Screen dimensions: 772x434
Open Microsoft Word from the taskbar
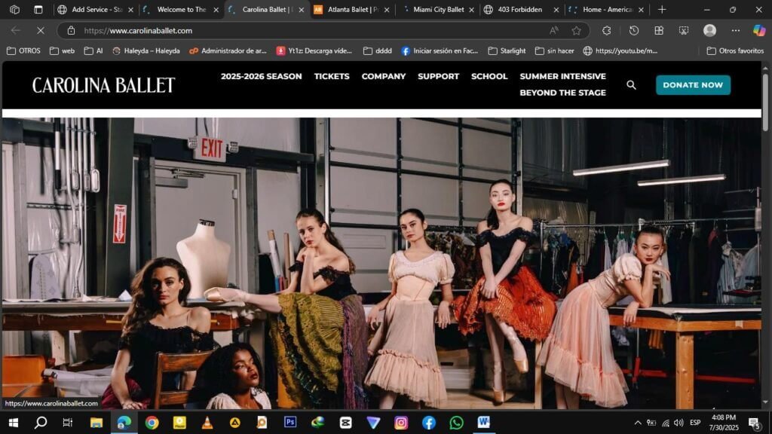pyautogui.click(x=482, y=422)
